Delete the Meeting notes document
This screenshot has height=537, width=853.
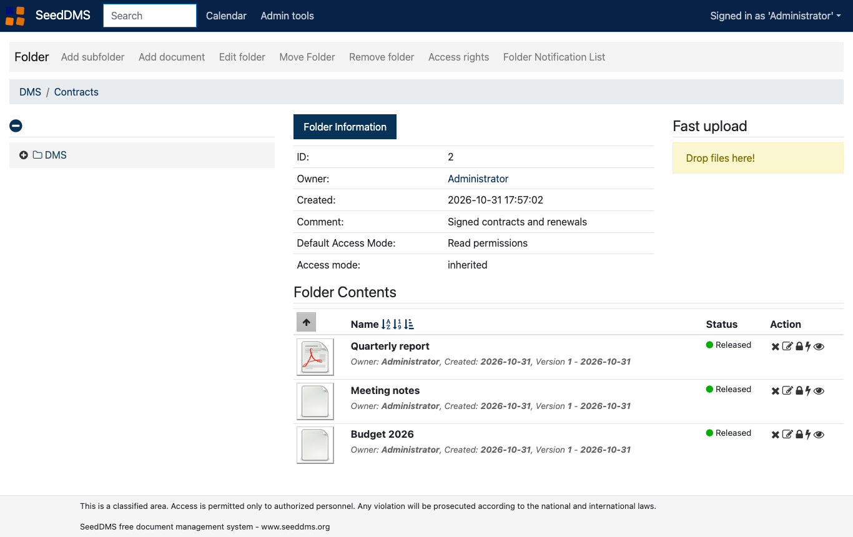pos(776,391)
